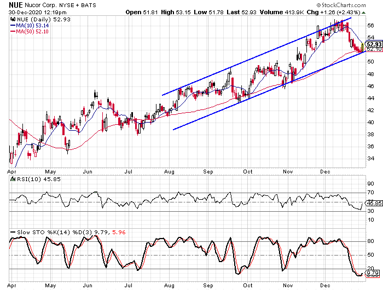The height and width of the screenshot is (290, 383).
Task: Click the 80 level on the stochastic axis
Action: pos(370,241)
